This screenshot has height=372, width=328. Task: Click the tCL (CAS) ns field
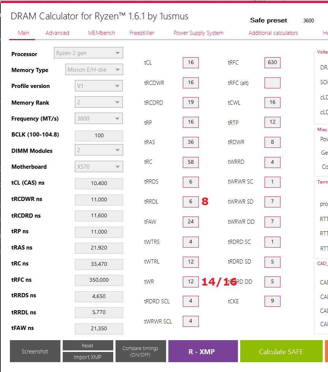99,184
